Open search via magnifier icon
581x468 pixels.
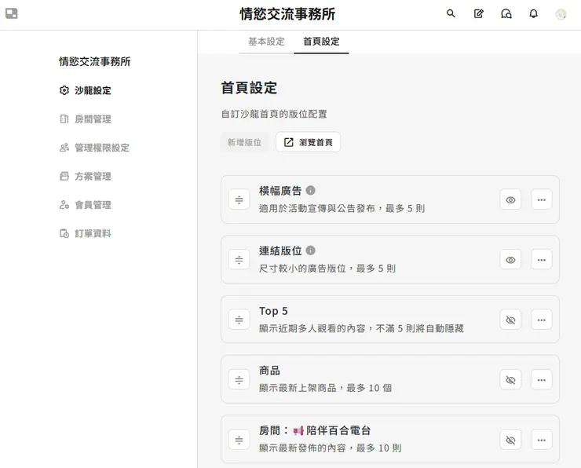451,13
